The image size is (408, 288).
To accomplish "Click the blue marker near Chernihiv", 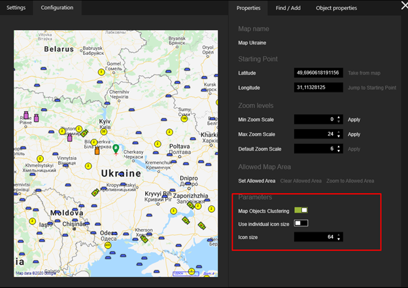I will pos(107,103).
